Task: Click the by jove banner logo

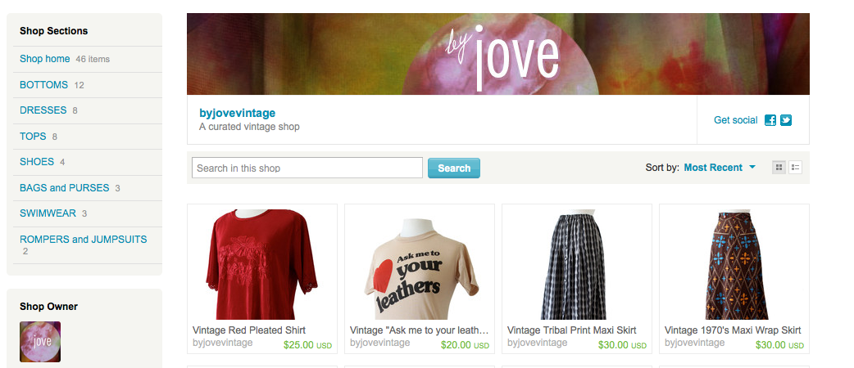Action: point(502,57)
